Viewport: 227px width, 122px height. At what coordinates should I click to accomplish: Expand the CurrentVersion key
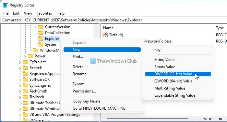pos(35,27)
